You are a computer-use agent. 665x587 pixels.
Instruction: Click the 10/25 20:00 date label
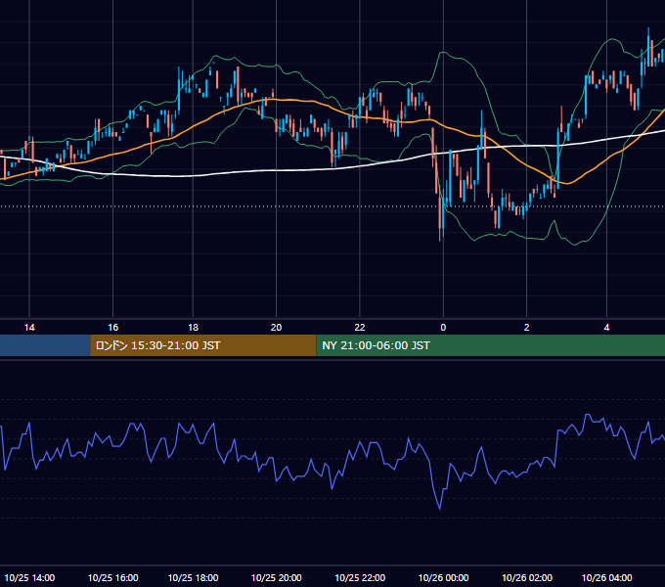coord(276,577)
